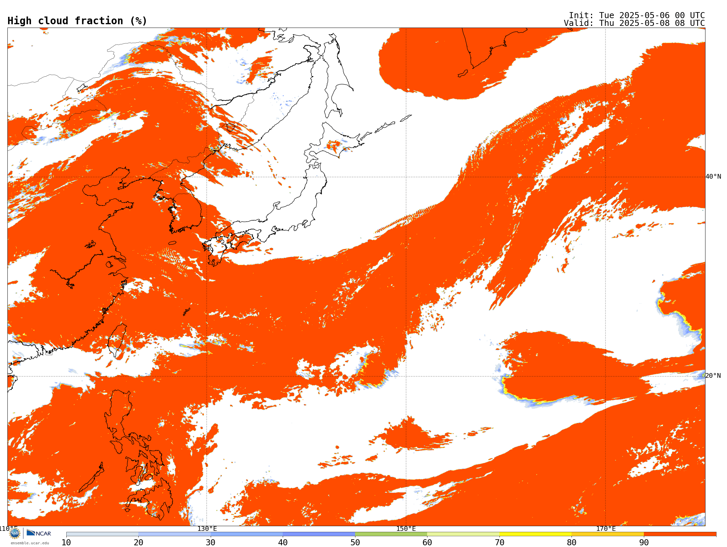This screenshot has height=547, width=727.
Task: Click the 170°E longitude label
Action: (x=606, y=528)
